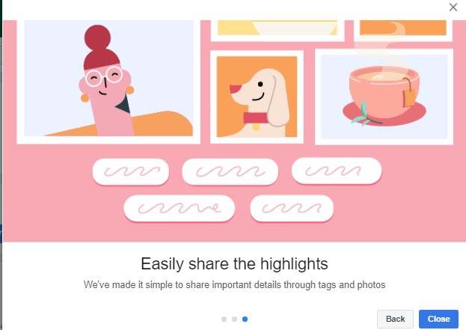Select the third active blue dot
The width and height of the screenshot is (466, 330).
tap(245, 319)
